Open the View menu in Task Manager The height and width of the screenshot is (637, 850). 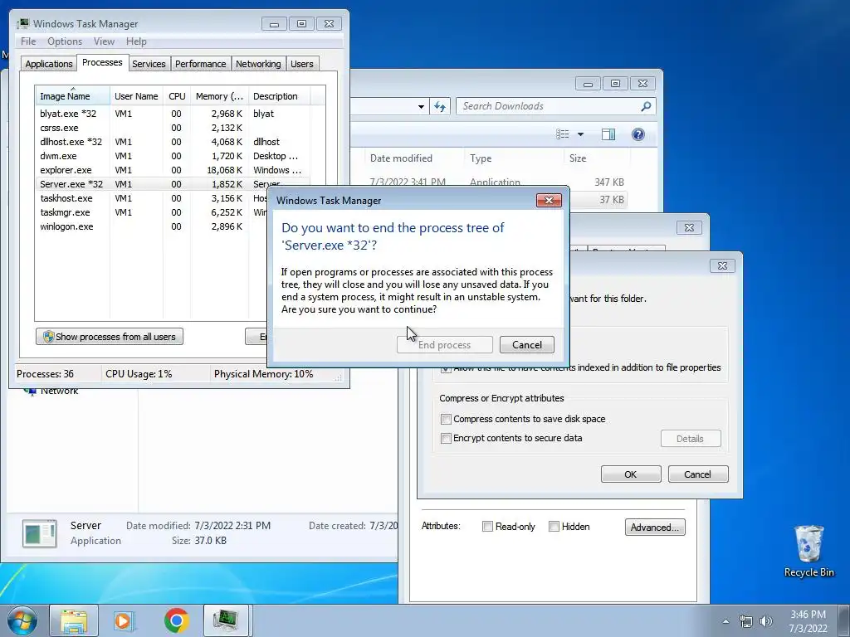(x=104, y=41)
